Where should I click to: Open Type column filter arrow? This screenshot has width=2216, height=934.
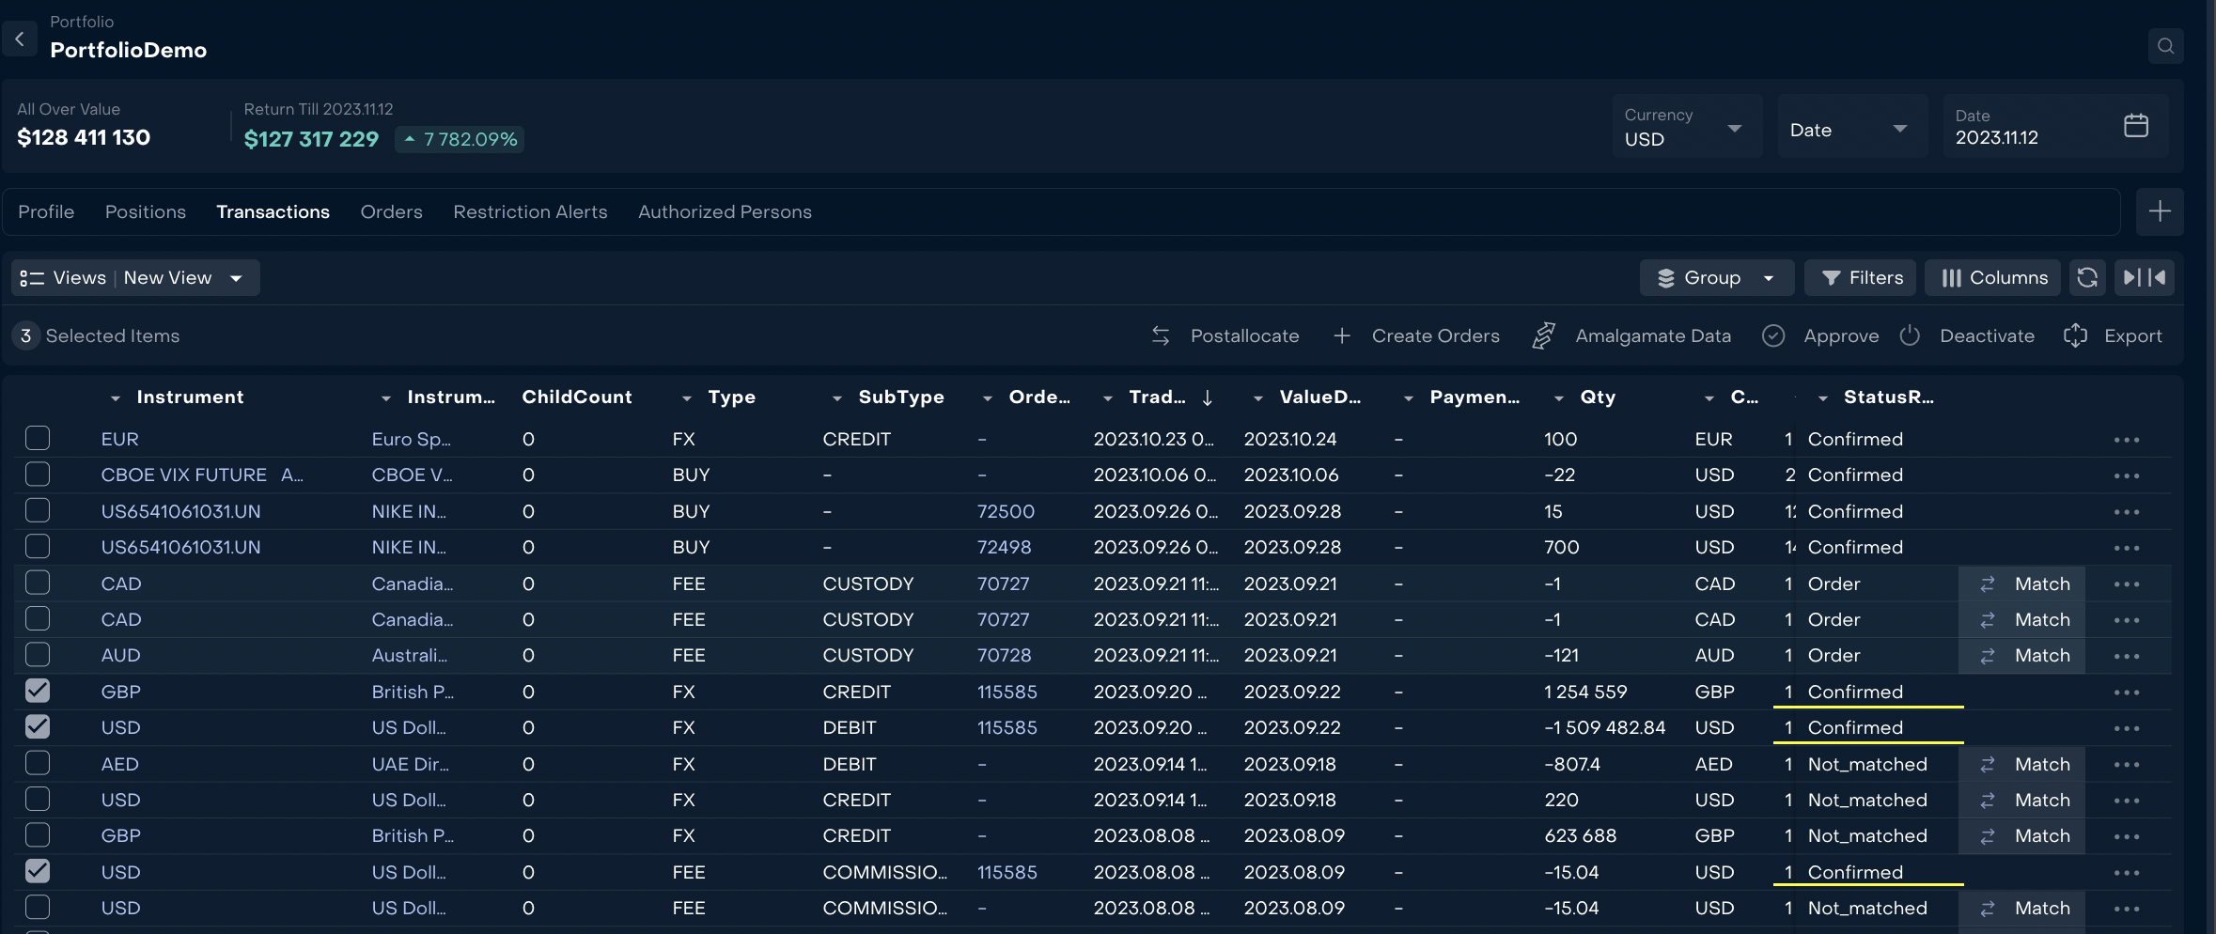coord(686,398)
